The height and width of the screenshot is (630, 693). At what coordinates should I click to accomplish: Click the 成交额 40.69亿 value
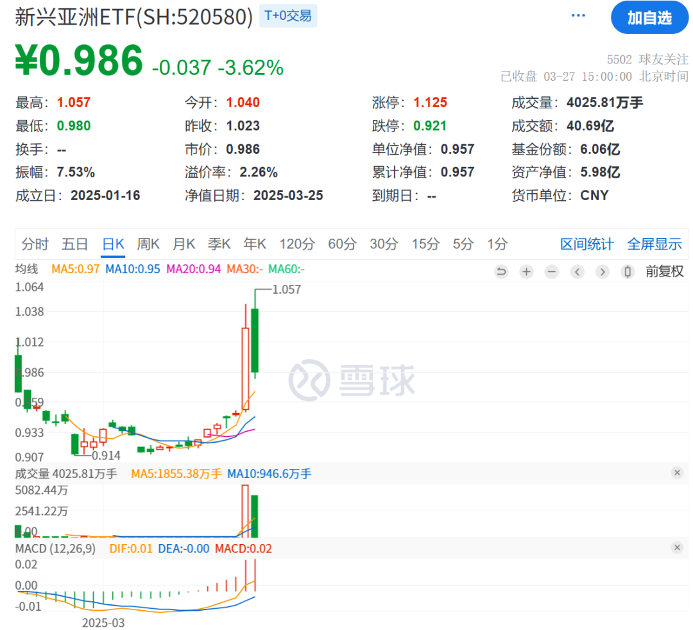[590, 126]
